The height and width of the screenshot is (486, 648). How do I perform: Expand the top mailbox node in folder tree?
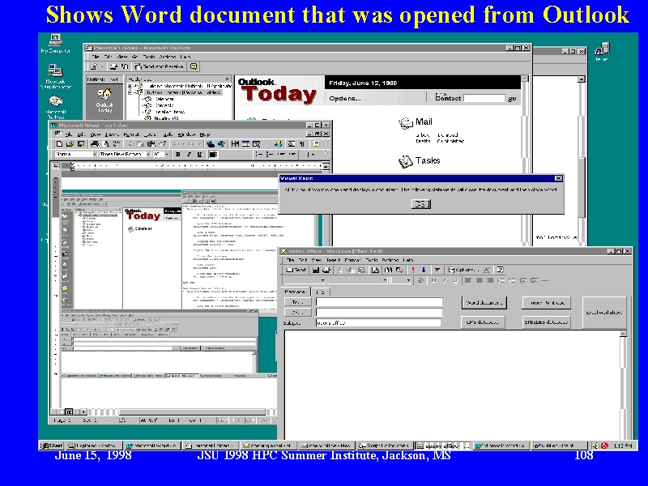[x=130, y=86]
